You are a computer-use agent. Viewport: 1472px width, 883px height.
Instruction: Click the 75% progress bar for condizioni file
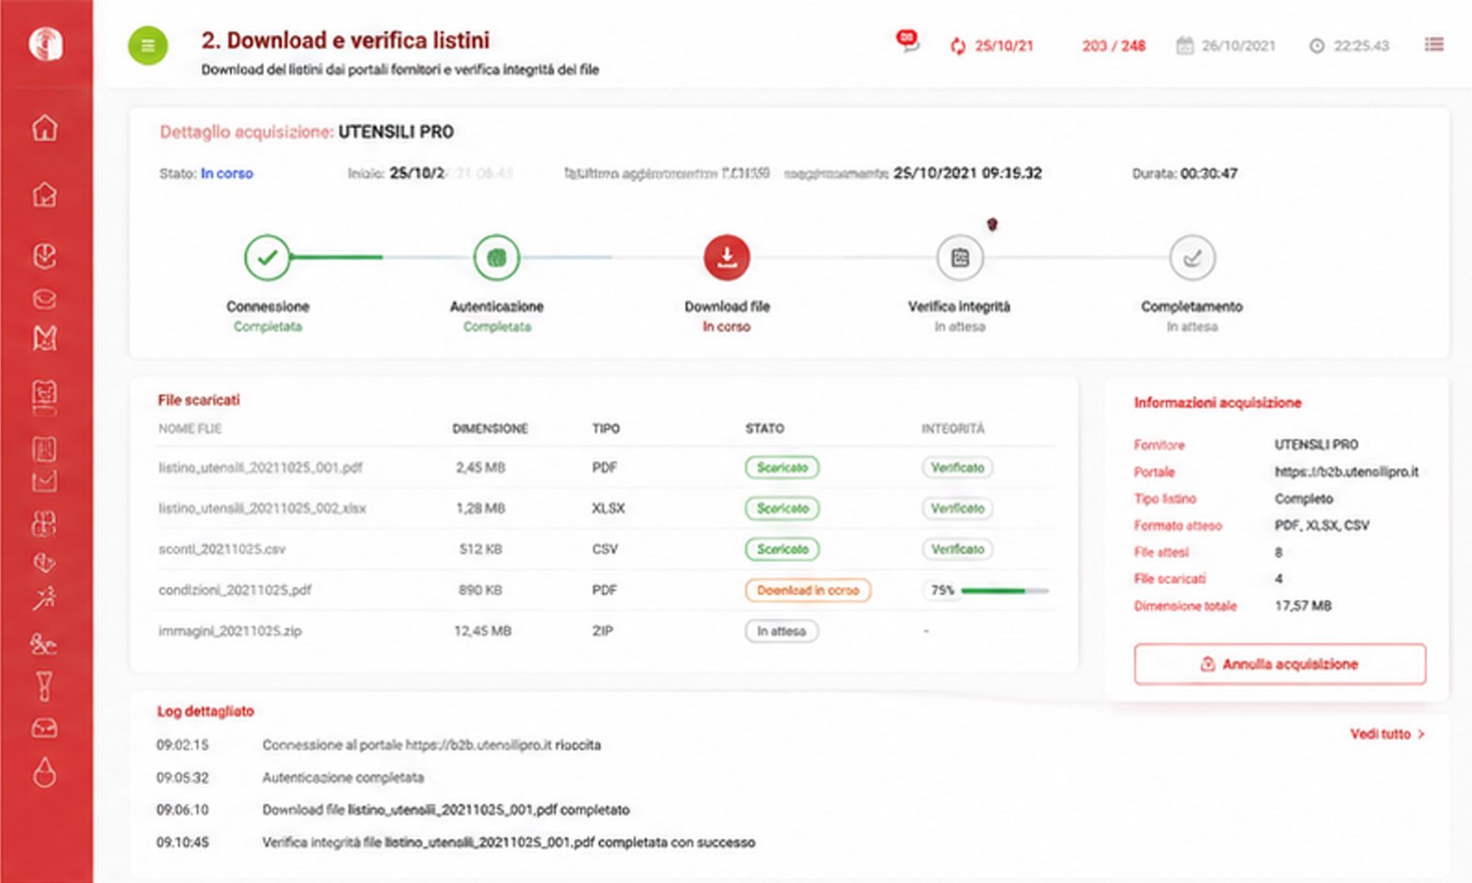(x=1004, y=591)
